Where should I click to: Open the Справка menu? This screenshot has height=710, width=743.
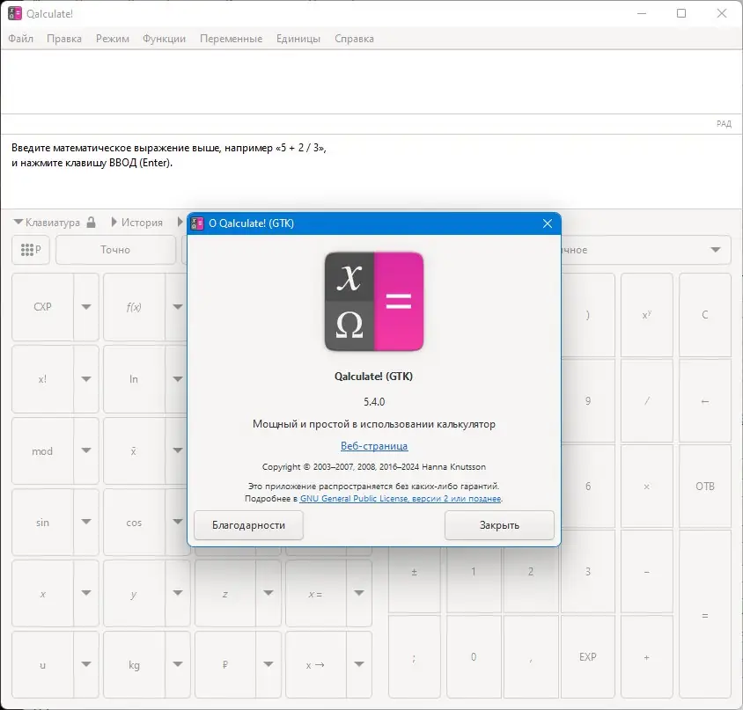click(354, 39)
